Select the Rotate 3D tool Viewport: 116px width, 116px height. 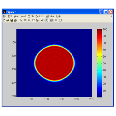coord(37,20)
